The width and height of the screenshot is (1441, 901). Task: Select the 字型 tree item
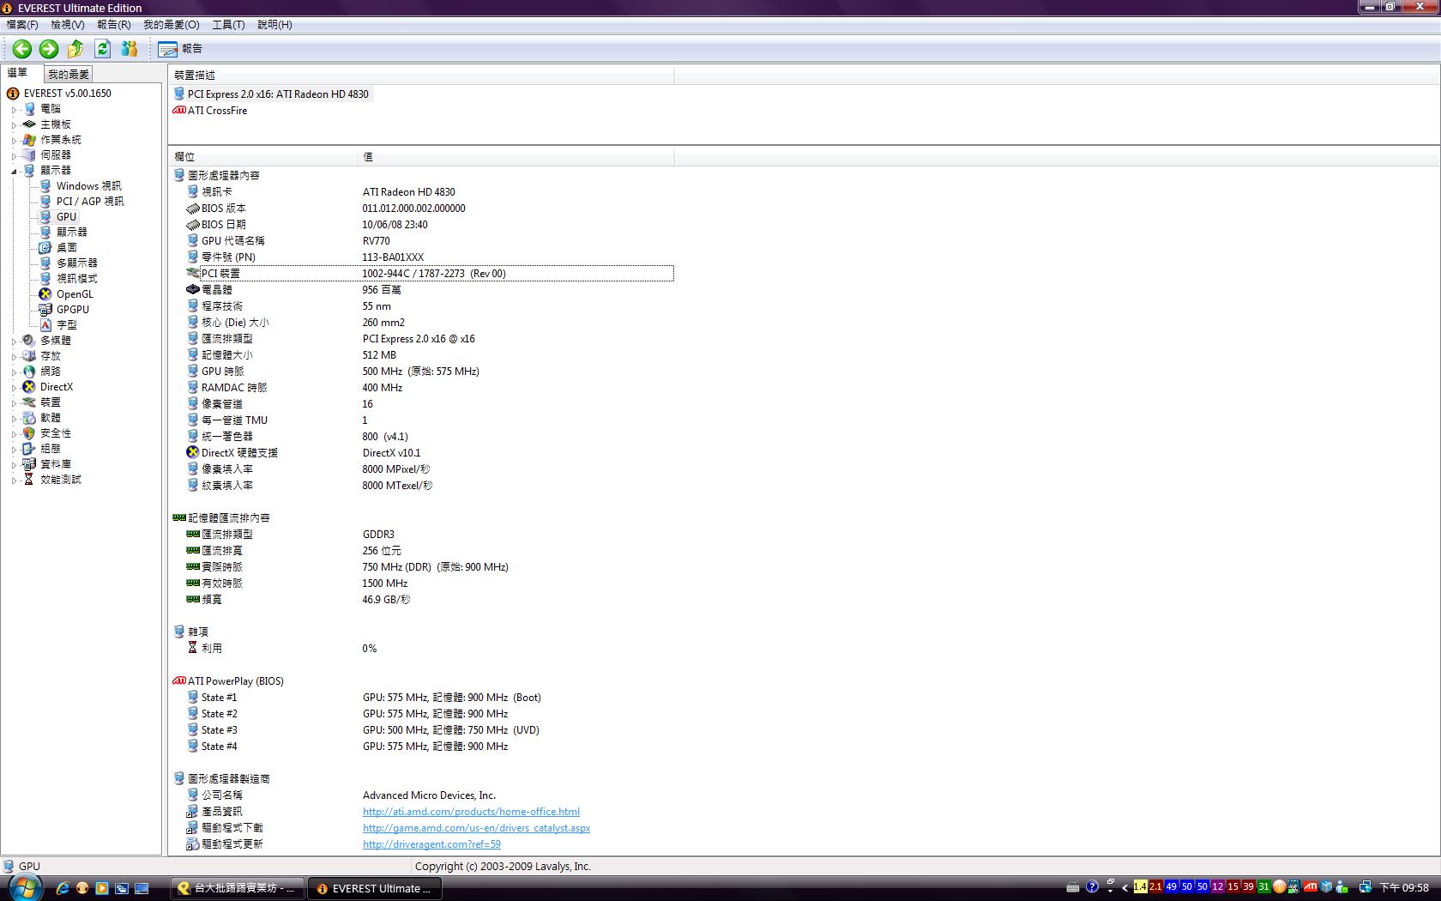[x=67, y=325]
